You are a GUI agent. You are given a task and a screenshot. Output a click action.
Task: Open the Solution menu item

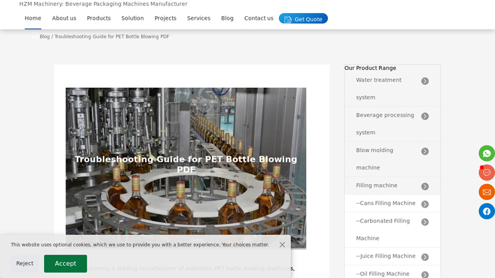coord(132,19)
